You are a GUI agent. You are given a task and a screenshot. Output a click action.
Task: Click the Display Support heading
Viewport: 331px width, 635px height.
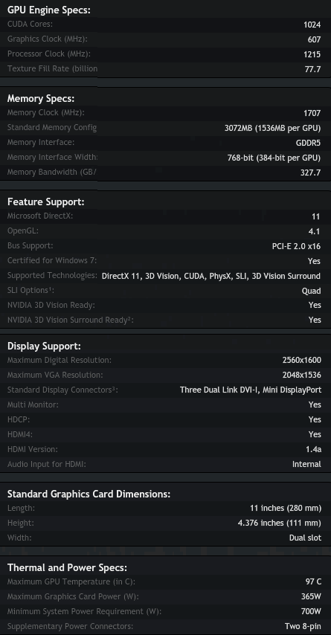click(44, 346)
